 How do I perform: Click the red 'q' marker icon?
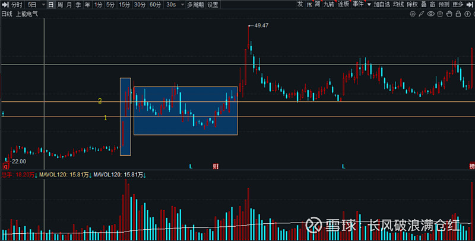[6, 166]
